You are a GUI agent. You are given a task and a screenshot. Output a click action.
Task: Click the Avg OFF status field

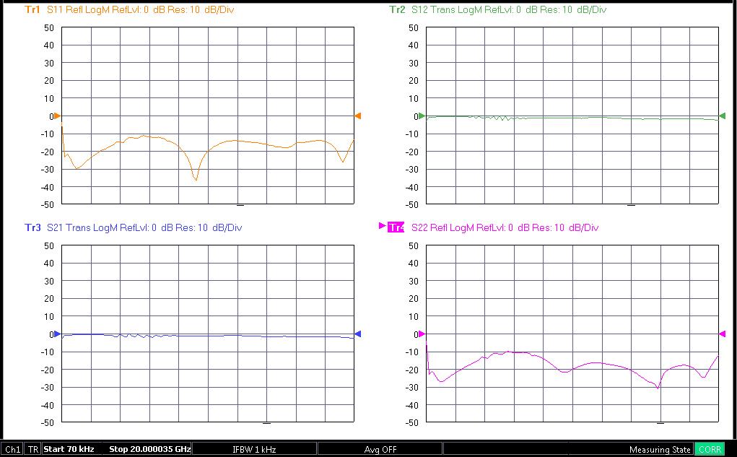380,450
